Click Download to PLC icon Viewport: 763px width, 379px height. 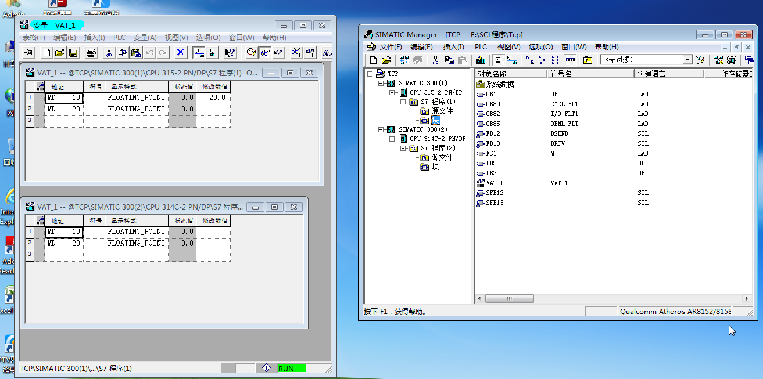[481, 60]
